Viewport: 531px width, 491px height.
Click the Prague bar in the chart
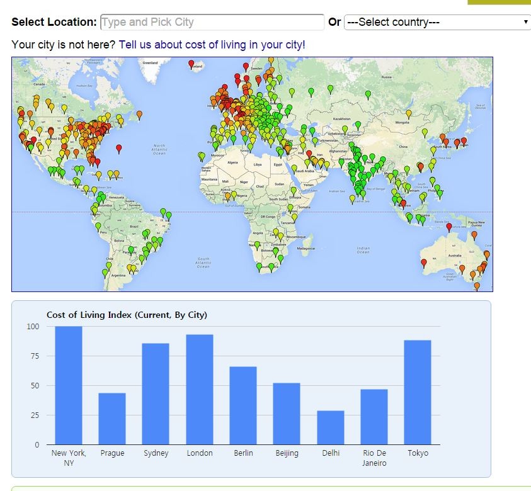pyautogui.click(x=112, y=419)
